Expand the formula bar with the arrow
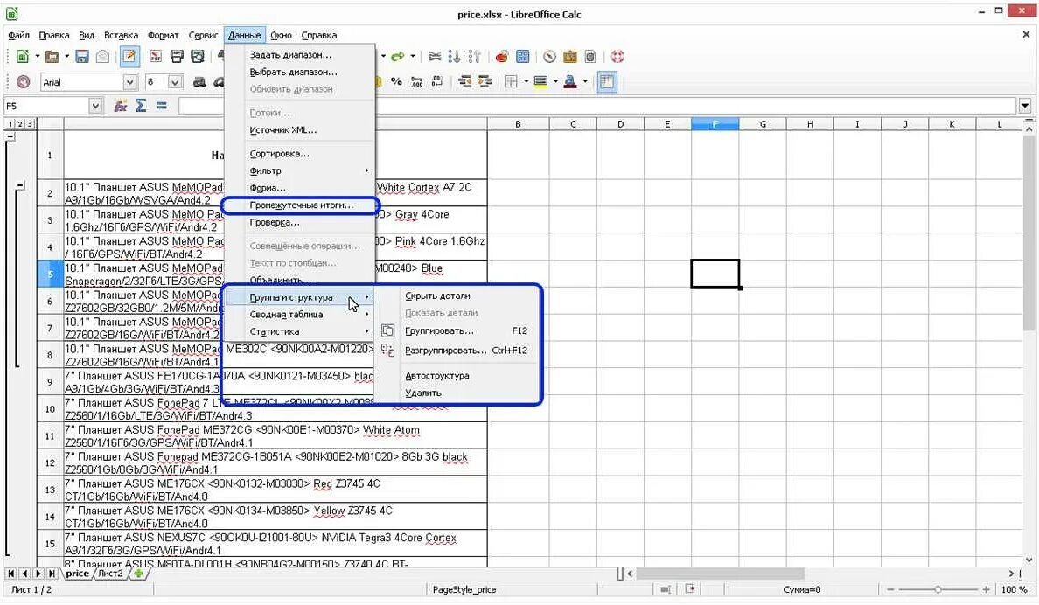Screen dimensions: 1039x605 (1025, 106)
